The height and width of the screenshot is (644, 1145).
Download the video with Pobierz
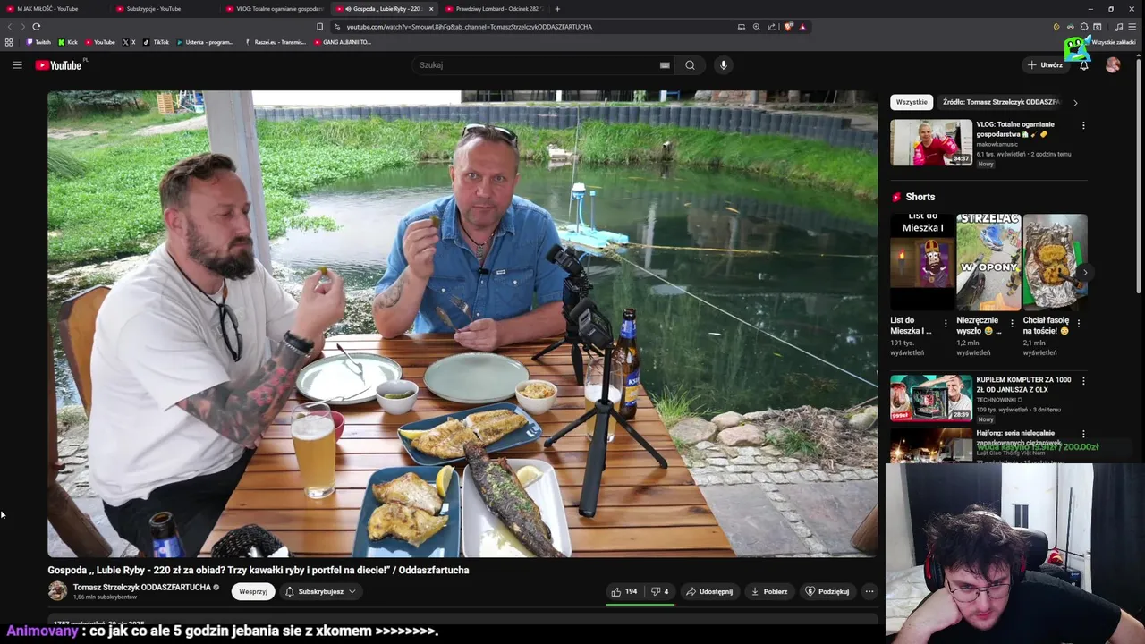[769, 591]
